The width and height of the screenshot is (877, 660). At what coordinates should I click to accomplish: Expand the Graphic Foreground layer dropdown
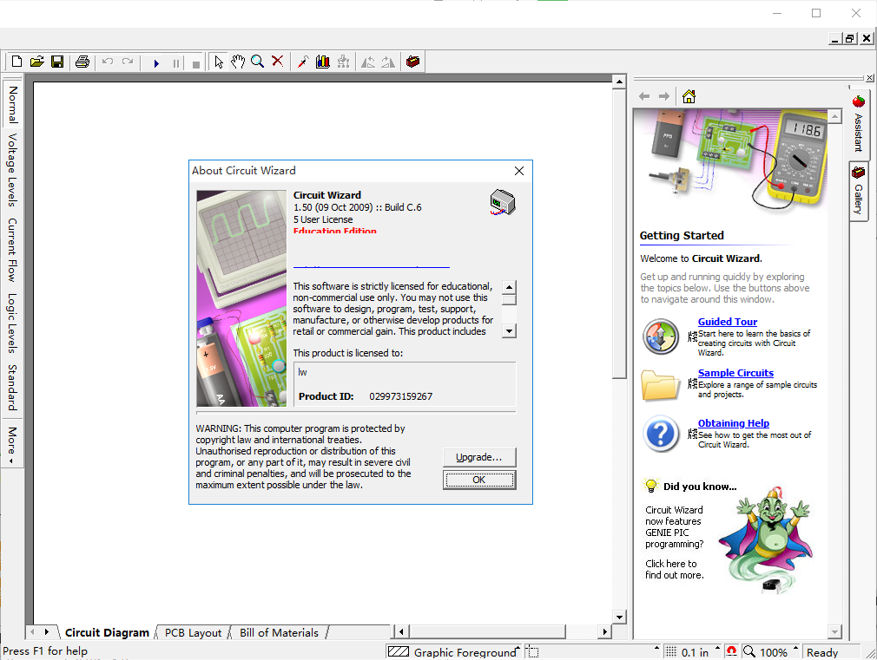pos(518,648)
